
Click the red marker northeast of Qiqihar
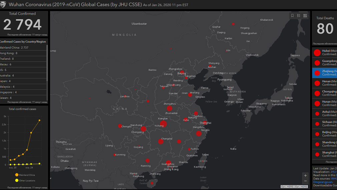(x=233, y=24)
